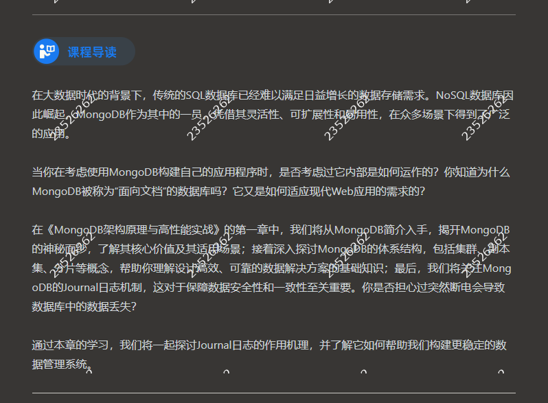Image resolution: width=548 pixels, height=403 pixels.
Task: Click the 课程导读 heading label
Action: [92, 52]
